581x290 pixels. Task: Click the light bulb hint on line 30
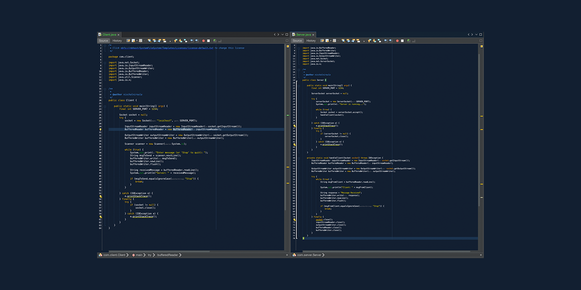[x=100, y=130]
